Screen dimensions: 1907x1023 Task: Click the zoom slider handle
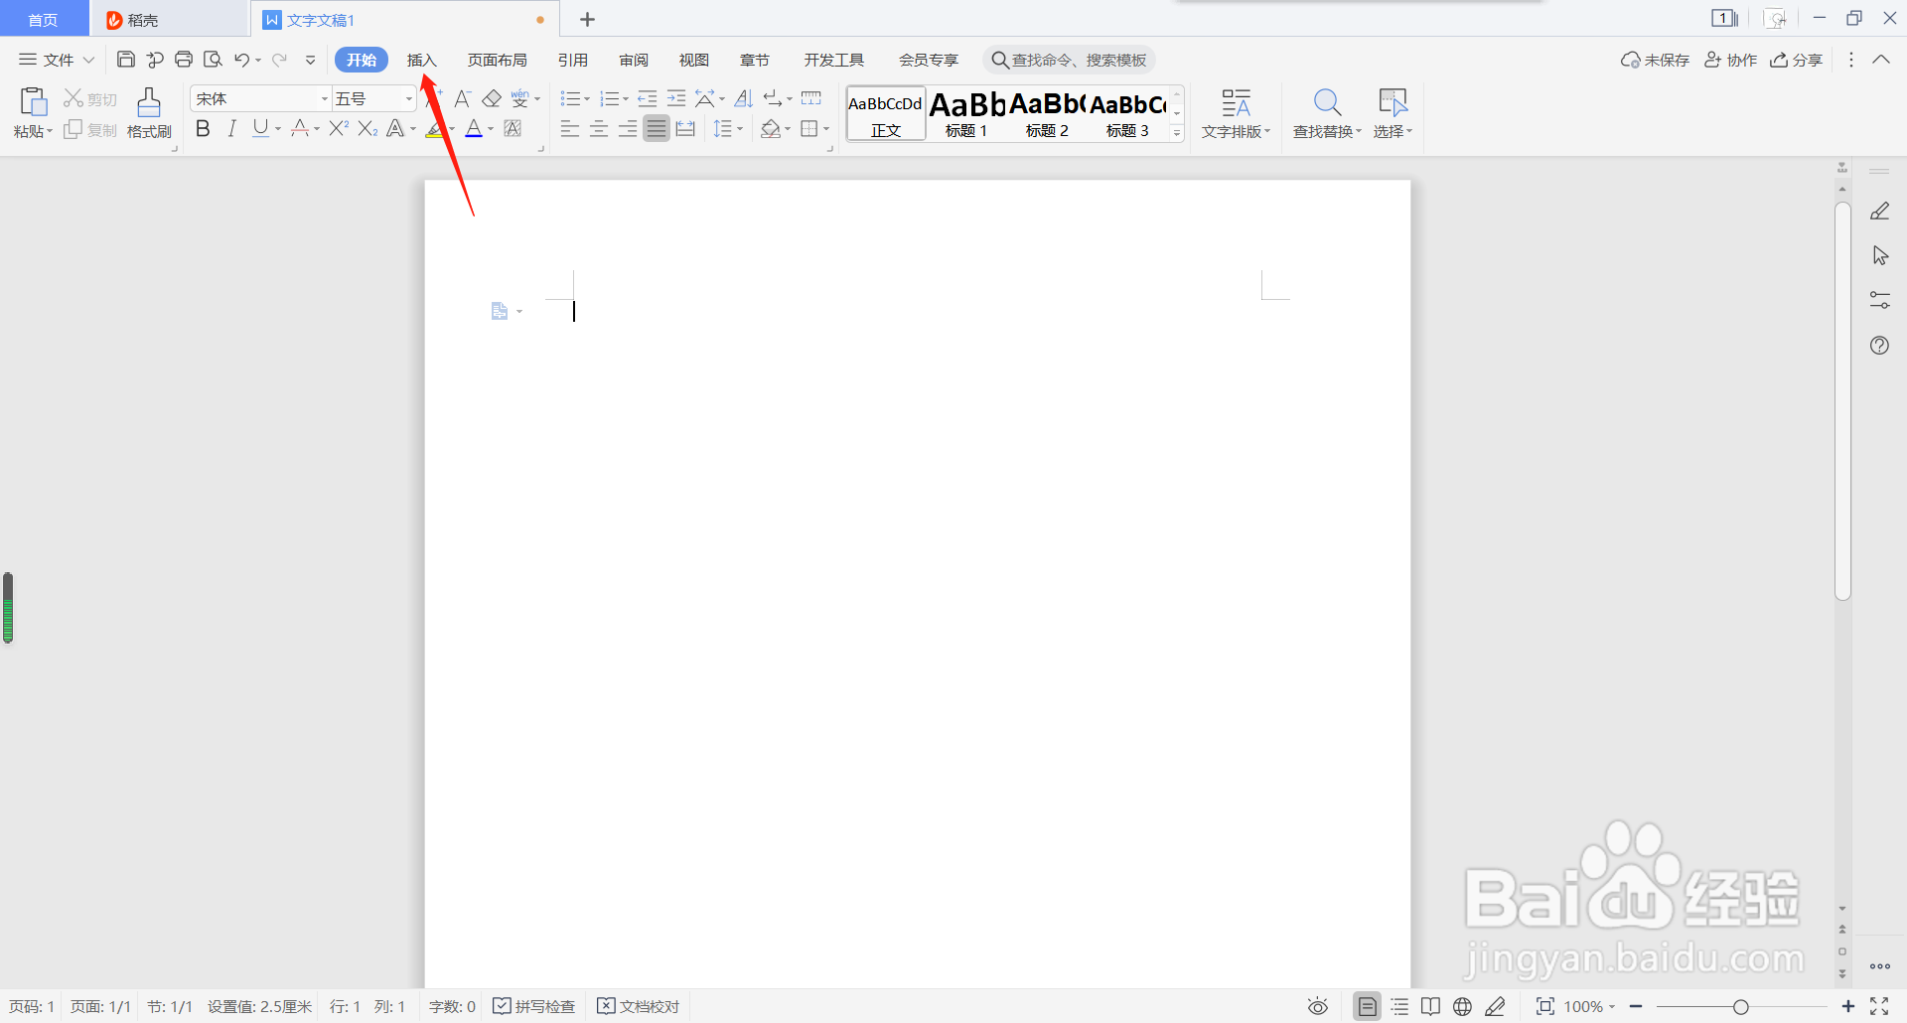click(x=1740, y=1007)
